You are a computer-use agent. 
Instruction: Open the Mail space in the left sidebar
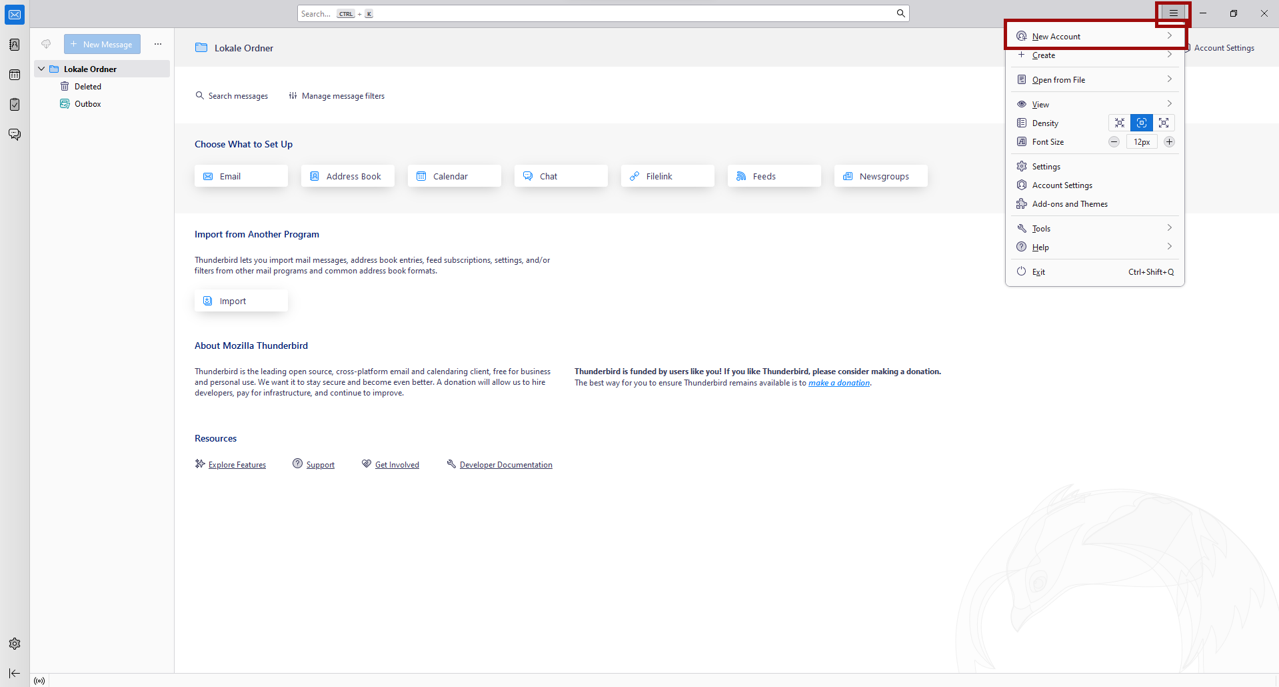click(15, 15)
